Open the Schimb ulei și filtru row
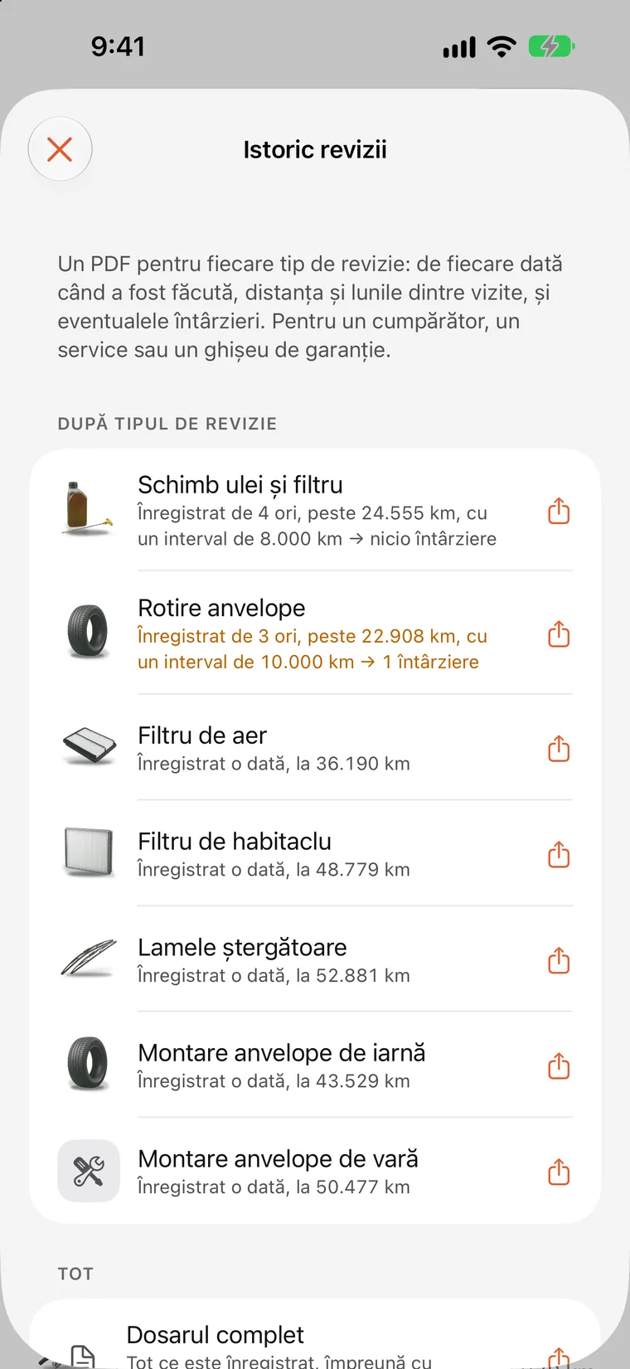The height and width of the screenshot is (1369, 630). 315,510
